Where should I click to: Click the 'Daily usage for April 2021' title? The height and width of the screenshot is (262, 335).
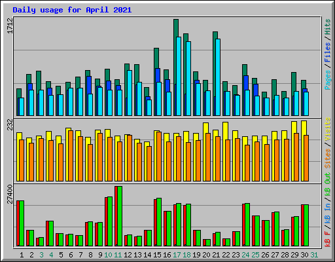[72, 10]
